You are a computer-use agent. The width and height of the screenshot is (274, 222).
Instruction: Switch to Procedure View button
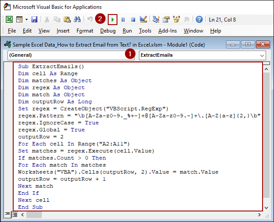pyautogui.click(x=7, y=215)
